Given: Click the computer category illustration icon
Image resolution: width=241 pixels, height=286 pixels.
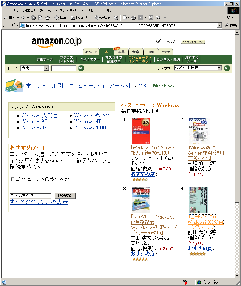Looking at the screenshot, I should 14,86.
